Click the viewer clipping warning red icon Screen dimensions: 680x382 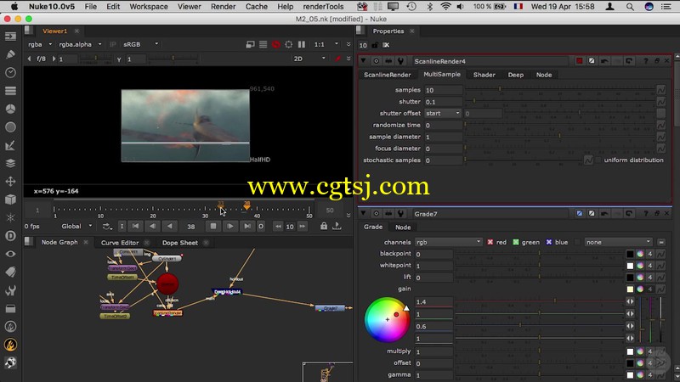pyautogui.click(x=275, y=44)
